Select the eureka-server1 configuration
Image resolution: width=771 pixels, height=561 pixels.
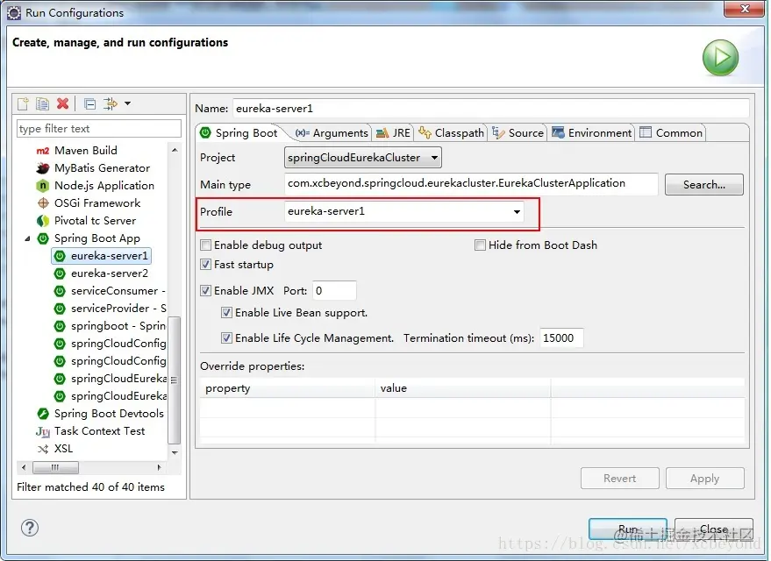click(x=101, y=256)
